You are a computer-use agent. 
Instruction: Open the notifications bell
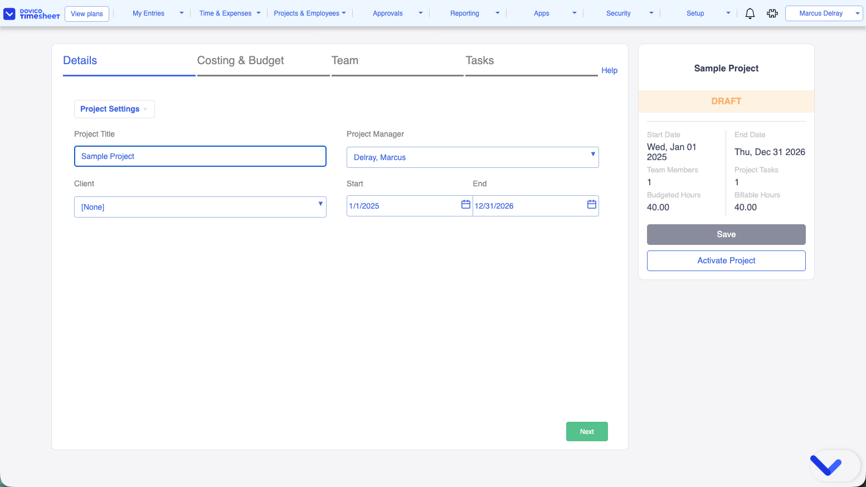[750, 13]
